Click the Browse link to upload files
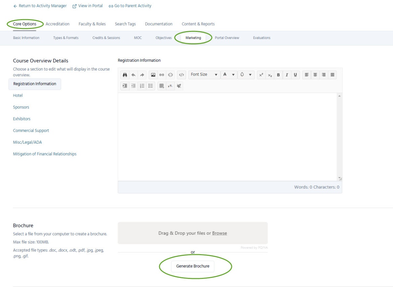 (x=219, y=233)
